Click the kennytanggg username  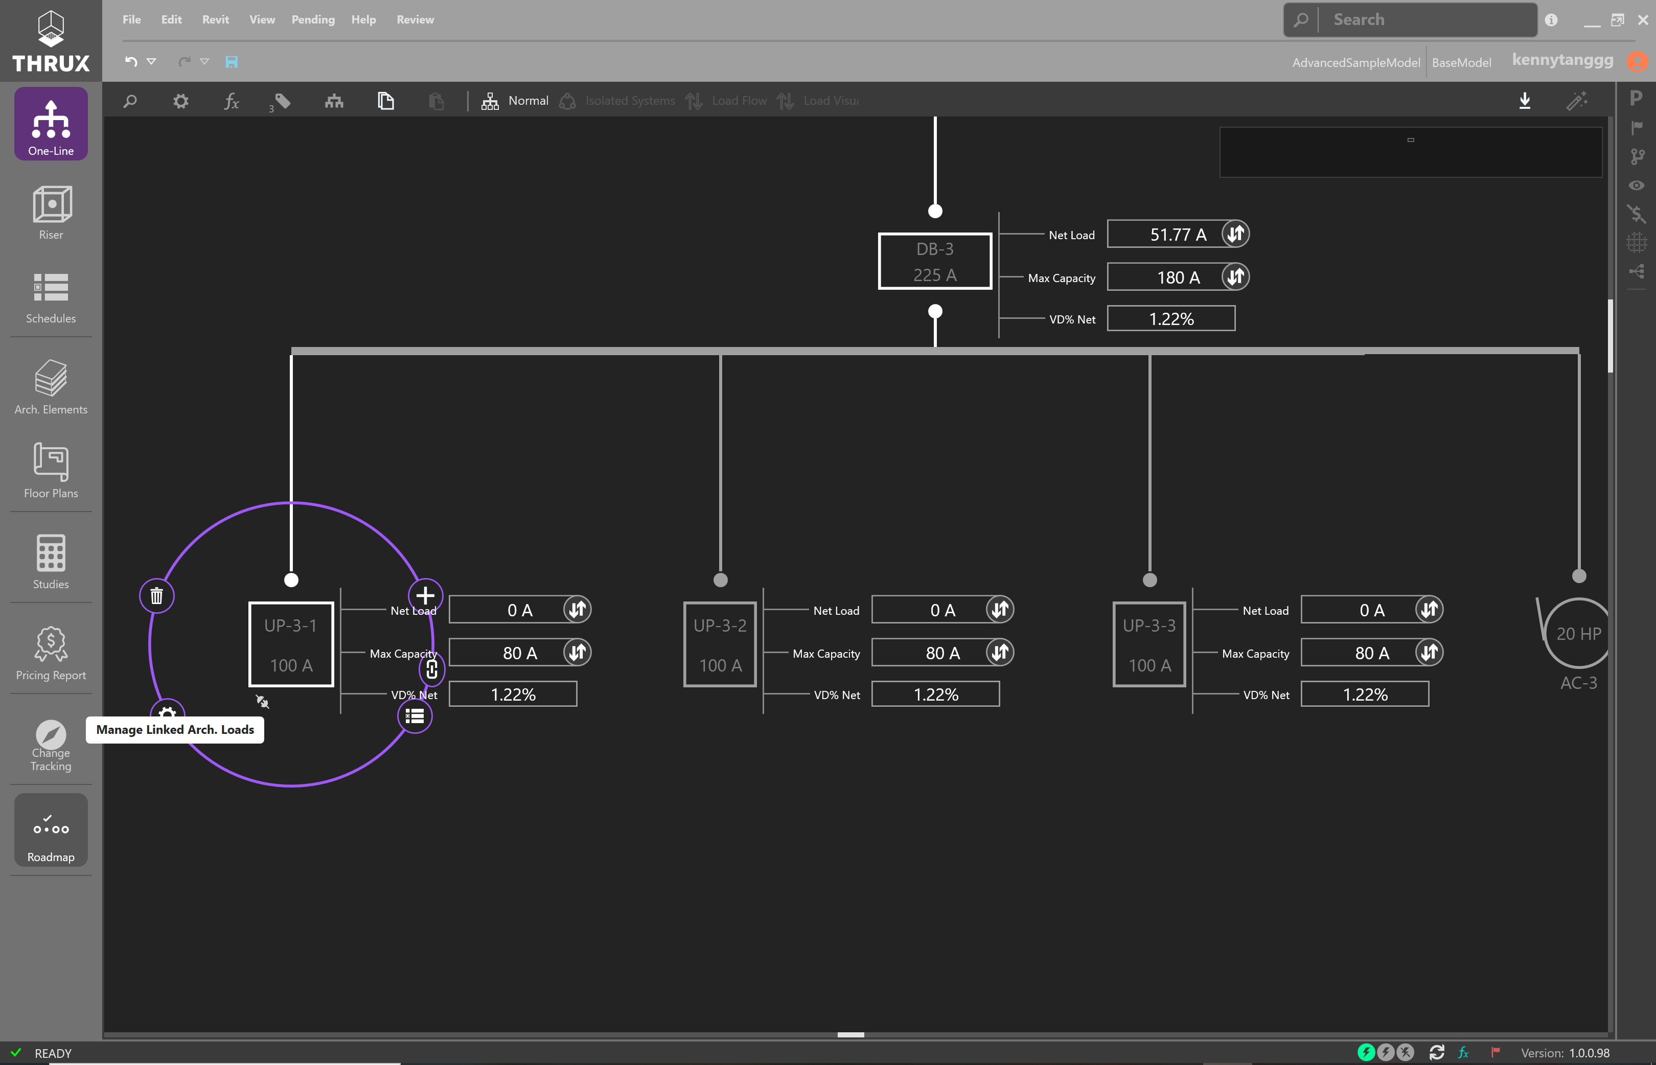coord(1562,60)
